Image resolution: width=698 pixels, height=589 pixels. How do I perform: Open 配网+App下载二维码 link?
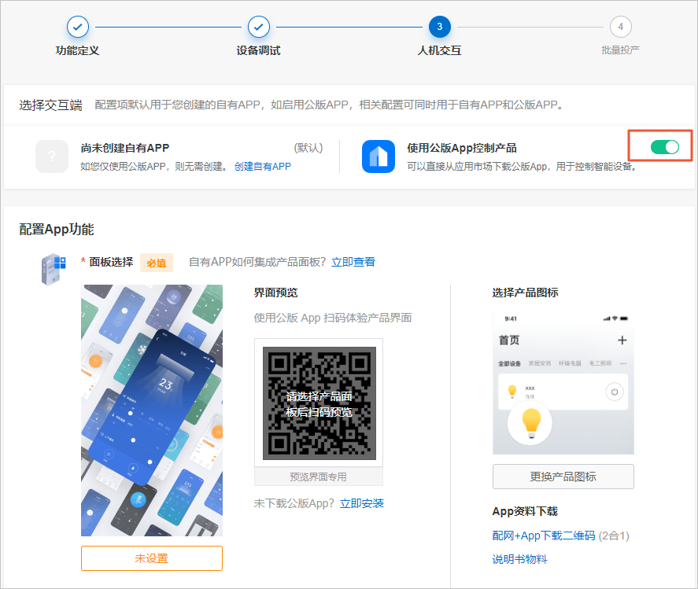click(x=544, y=536)
